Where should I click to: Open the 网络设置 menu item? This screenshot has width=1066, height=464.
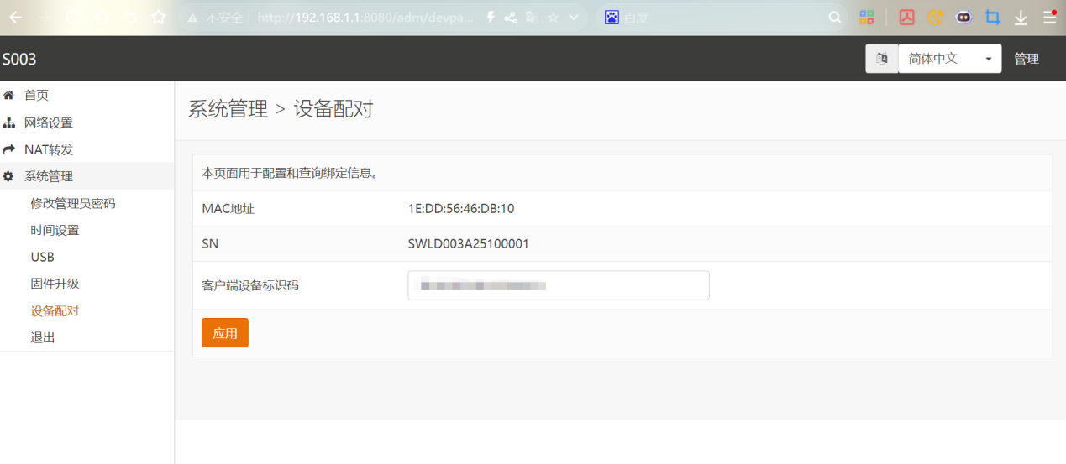pyautogui.click(x=48, y=123)
